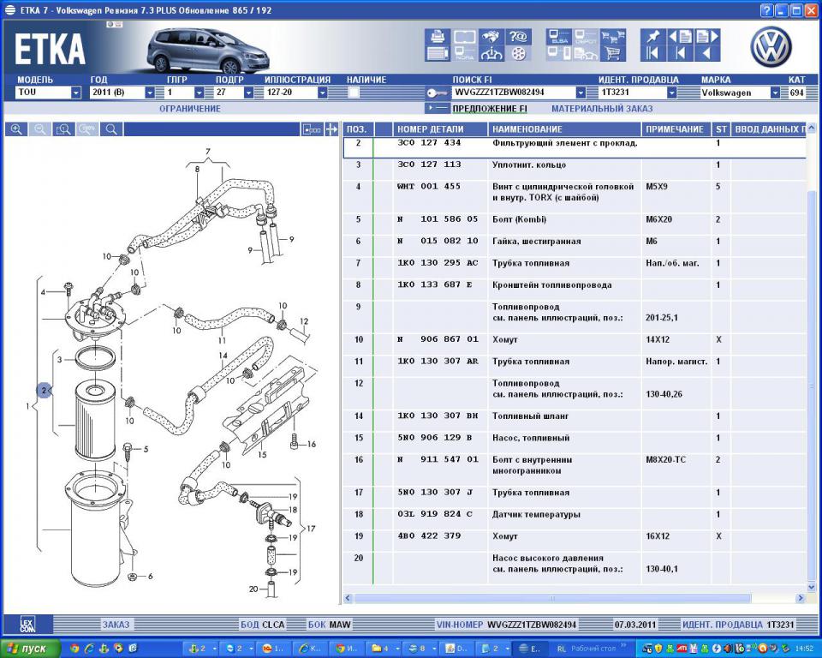The height and width of the screenshot is (658, 822).
Task: Open the parts list icon below the printer
Action: pyautogui.click(x=438, y=53)
